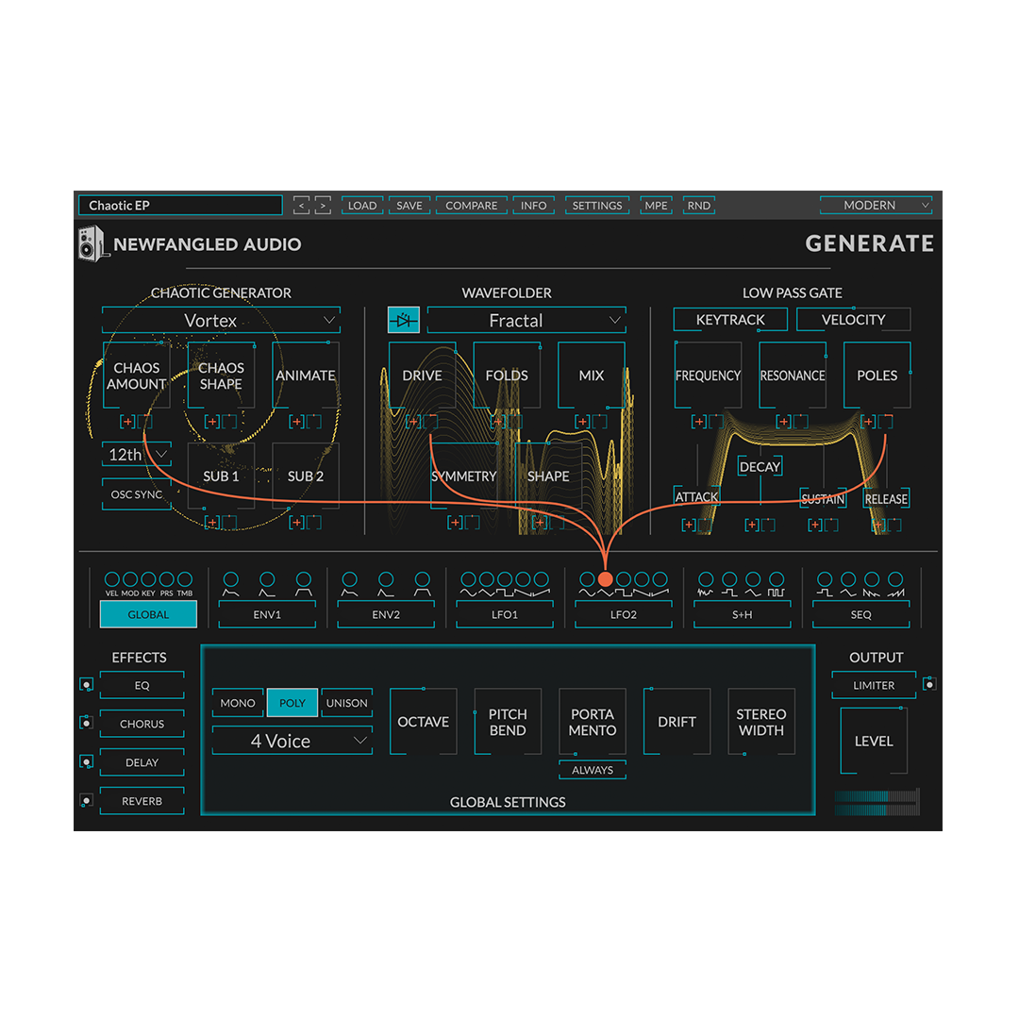Click the DRIVE wavefolder control
The height and width of the screenshot is (1019, 1019).
point(423,375)
